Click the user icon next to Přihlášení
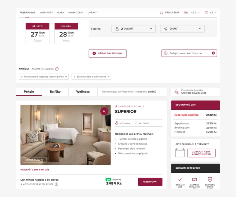This screenshot has width=236, height=197. pos(161,12)
